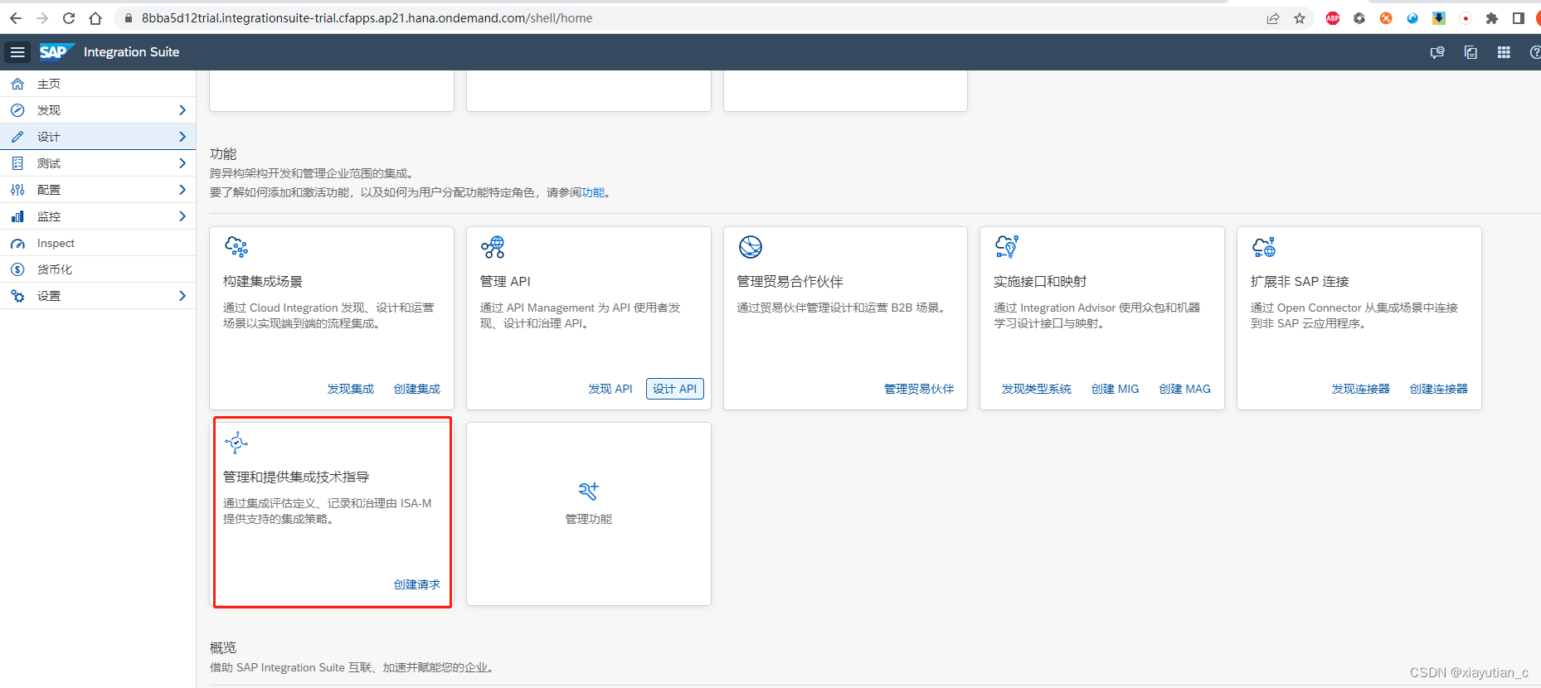Open the product switcher grid icon
Screen dimensions: 1541x688
click(1504, 52)
